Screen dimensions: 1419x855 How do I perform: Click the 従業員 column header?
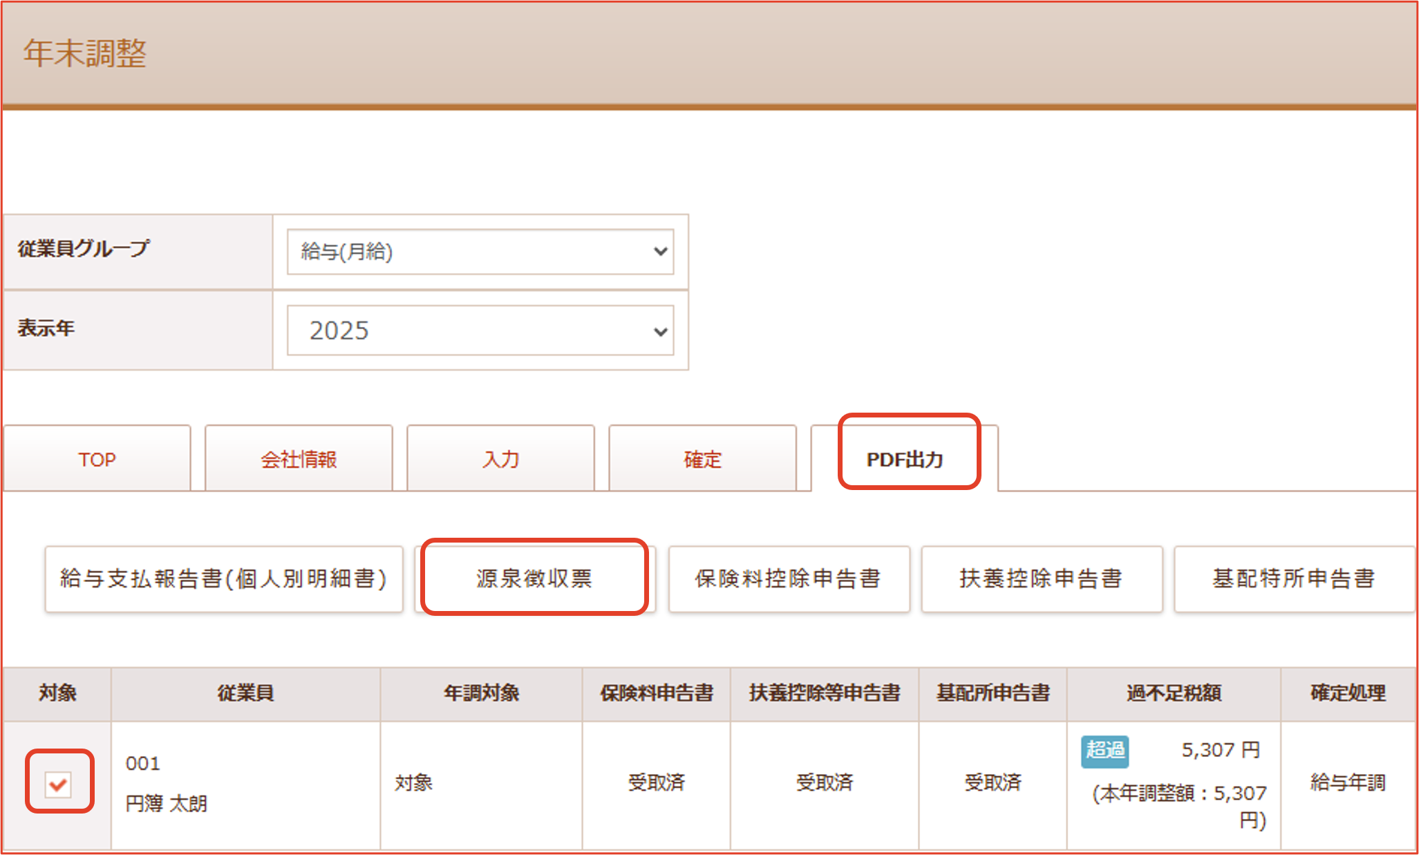click(x=245, y=693)
